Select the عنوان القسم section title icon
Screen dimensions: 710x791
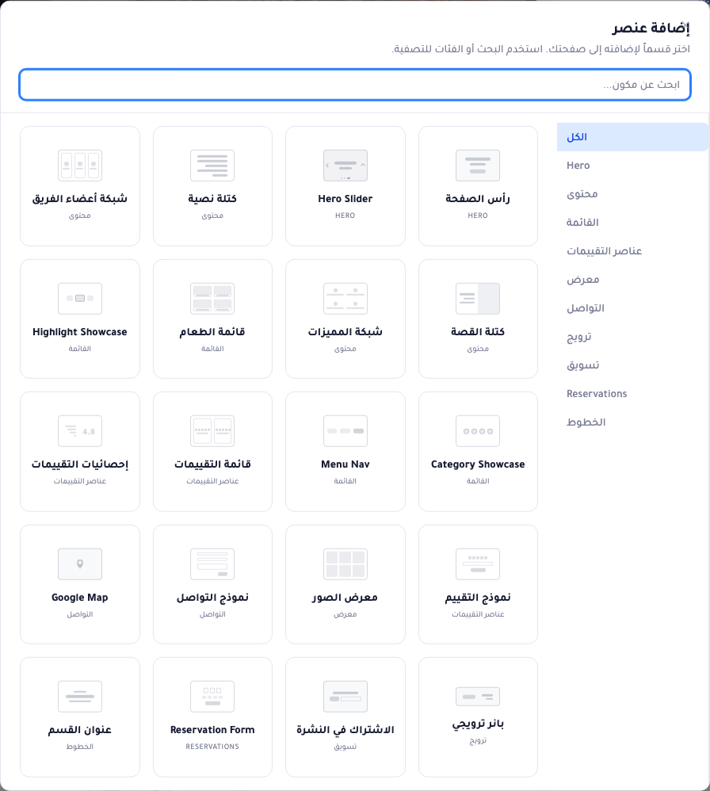[80, 697]
